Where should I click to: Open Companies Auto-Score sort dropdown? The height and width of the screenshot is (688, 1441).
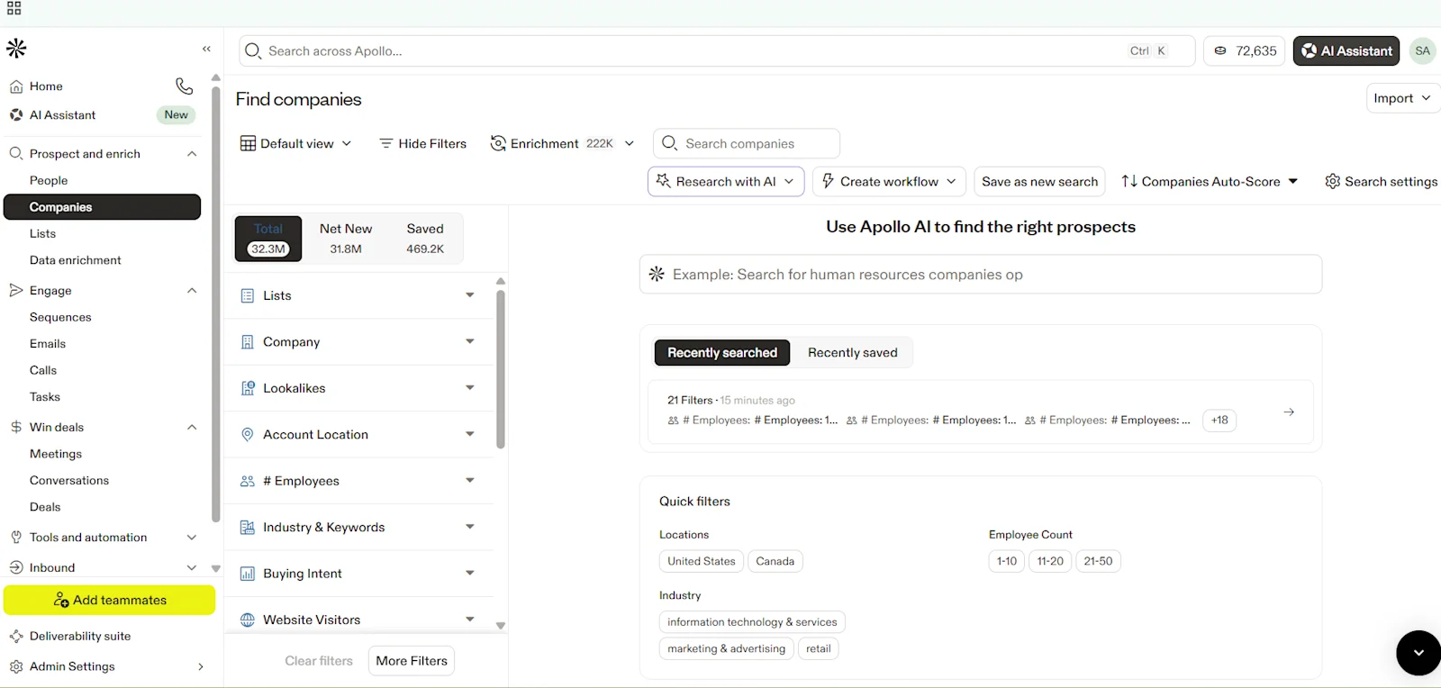tap(1210, 182)
